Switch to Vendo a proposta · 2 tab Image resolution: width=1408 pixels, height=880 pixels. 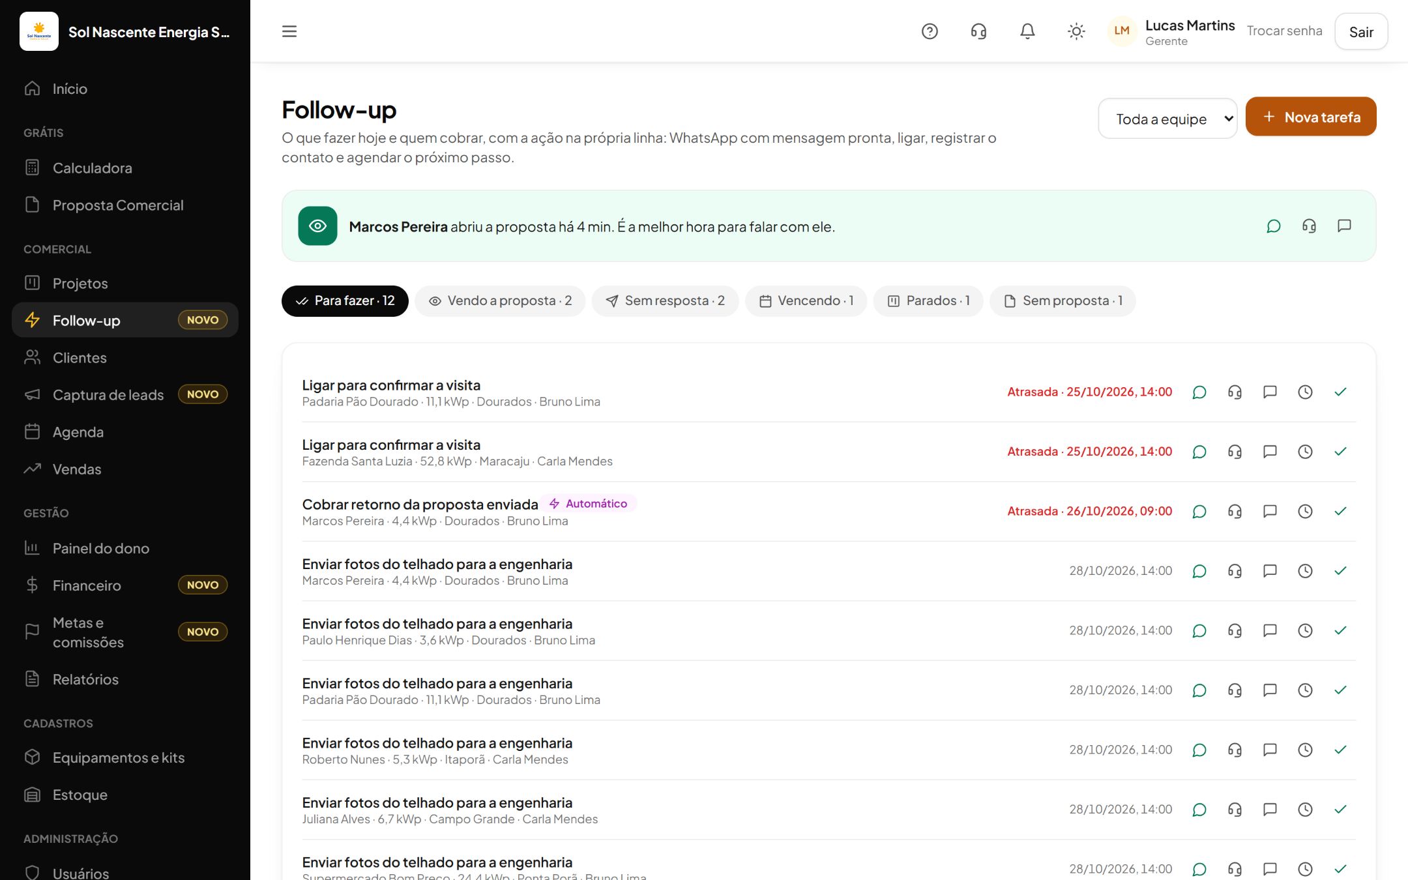[500, 301]
